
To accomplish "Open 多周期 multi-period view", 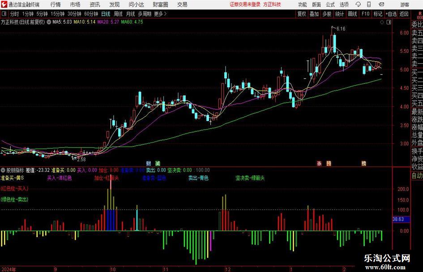I will coord(145,14).
